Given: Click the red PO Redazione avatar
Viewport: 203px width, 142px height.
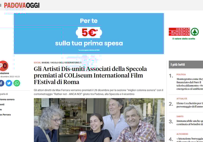Looking at the screenshot, I should click(x=4, y=66).
